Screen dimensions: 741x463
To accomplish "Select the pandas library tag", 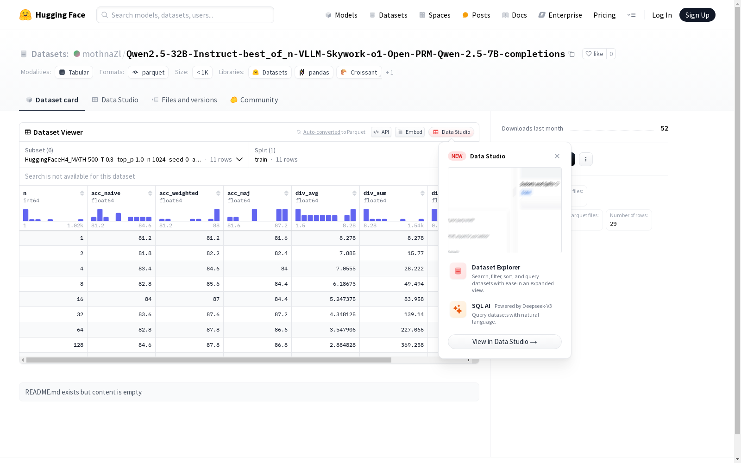I will pos(314,72).
